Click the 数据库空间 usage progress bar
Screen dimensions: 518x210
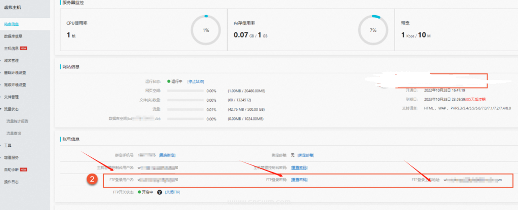185,119
